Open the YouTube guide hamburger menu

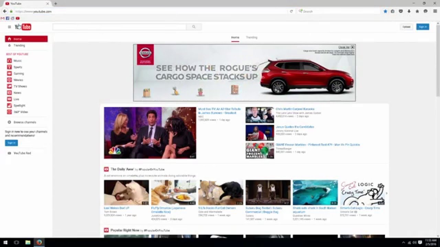[9, 27]
